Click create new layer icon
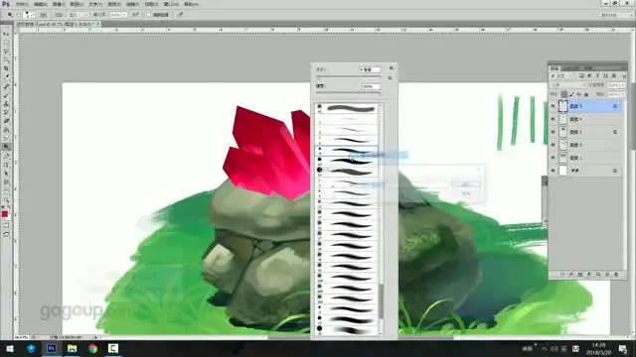Screen dimensions: 636x357 click(607, 275)
